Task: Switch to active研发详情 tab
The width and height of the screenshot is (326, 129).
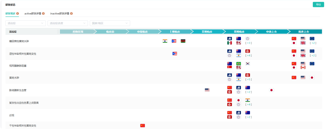Action: point(33,13)
